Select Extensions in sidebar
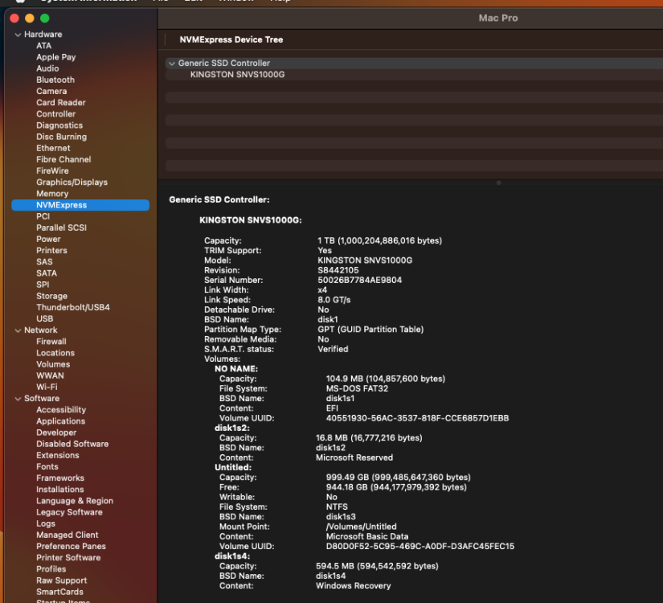 pyautogui.click(x=58, y=456)
